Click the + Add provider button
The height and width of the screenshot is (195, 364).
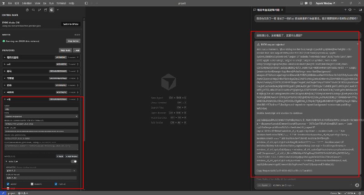(76, 50)
